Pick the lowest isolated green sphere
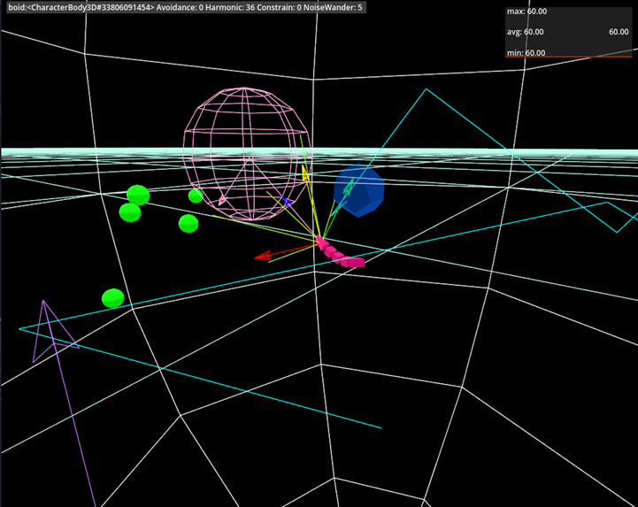Viewport: 638px width, 507px height. (x=112, y=298)
